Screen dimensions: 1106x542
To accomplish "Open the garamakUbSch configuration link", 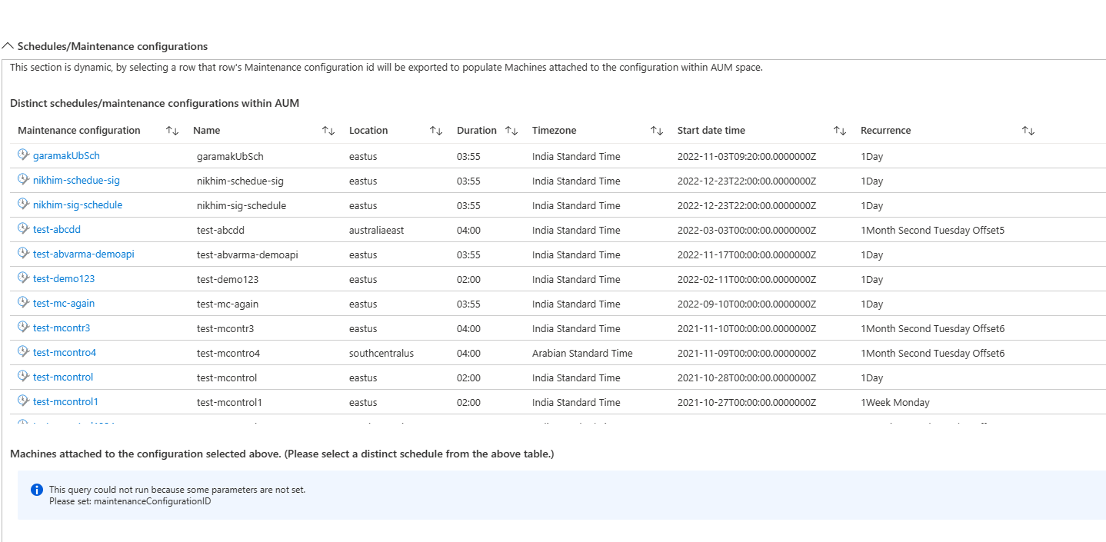I will [x=65, y=155].
